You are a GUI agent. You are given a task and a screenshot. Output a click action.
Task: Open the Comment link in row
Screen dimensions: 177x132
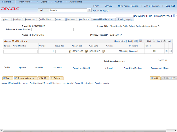pyautogui.click(x=134, y=51)
